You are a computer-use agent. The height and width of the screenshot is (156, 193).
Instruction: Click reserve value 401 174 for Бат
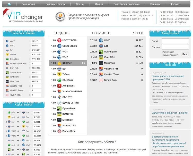point(138,46)
